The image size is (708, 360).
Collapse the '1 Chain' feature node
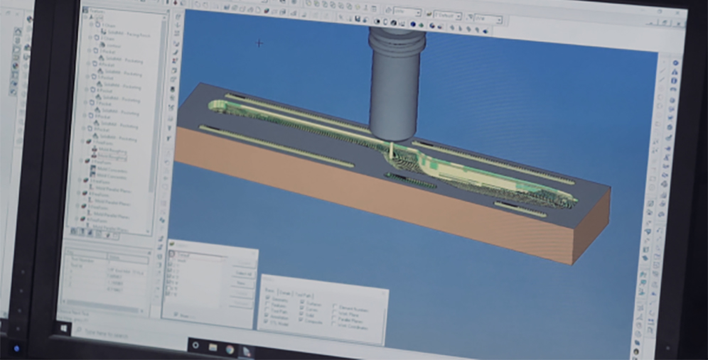click(x=91, y=24)
